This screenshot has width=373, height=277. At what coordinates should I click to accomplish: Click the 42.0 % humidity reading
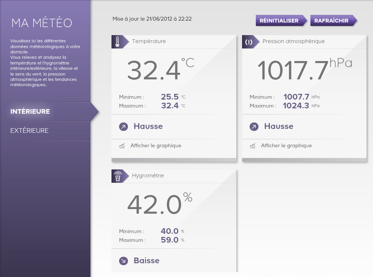[160, 204]
